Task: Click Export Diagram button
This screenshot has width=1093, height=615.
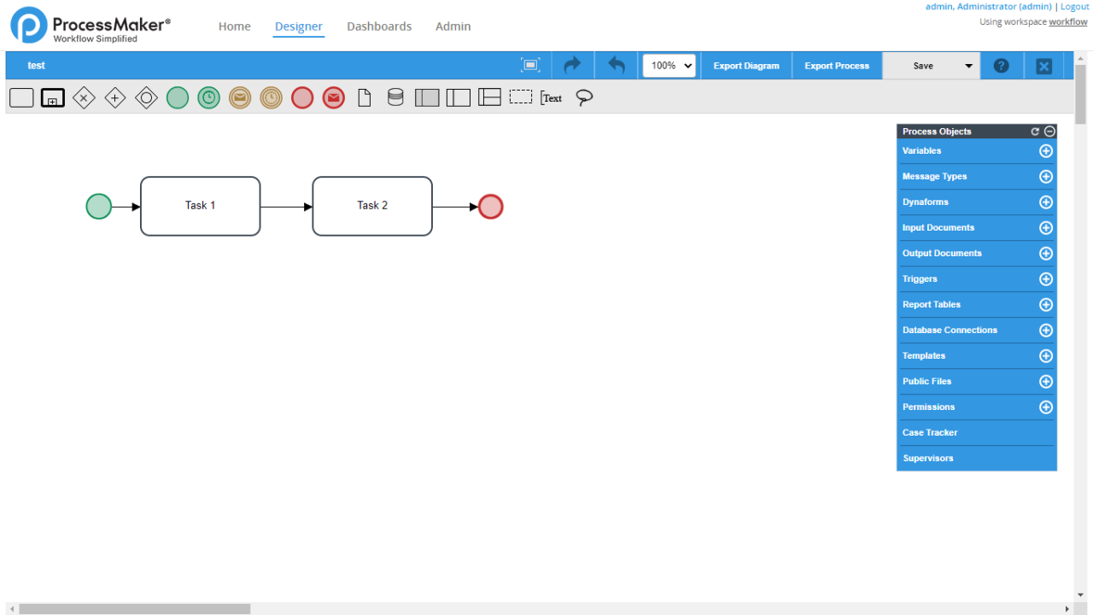Action: coord(746,66)
